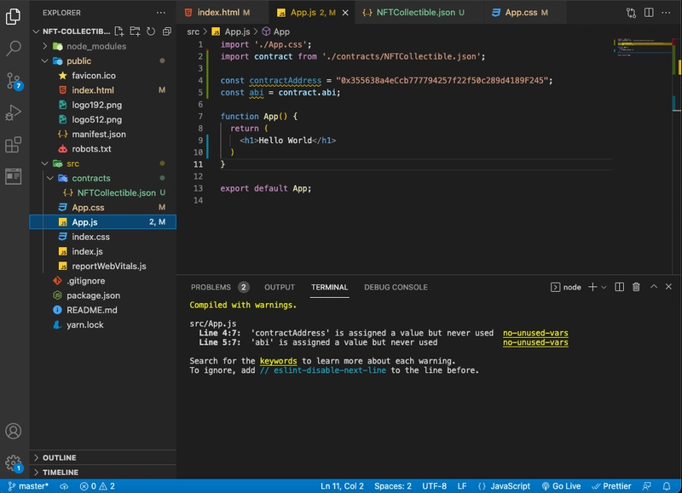Viewport: 682px width, 493px height.
Task: Click errors and warnings count in status bar
Action: point(97,486)
